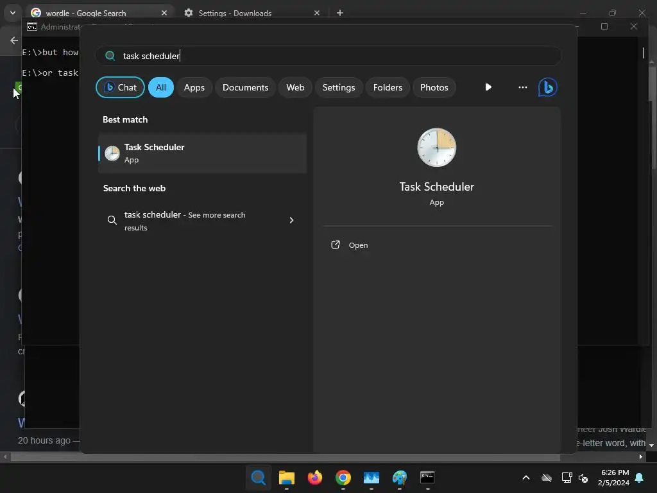Maximize the Command Prompt window
Viewport: 657px width, 493px height.
click(x=604, y=26)
